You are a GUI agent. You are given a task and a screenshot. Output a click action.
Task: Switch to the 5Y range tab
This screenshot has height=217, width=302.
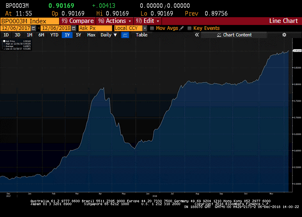(x=78, y=35)
